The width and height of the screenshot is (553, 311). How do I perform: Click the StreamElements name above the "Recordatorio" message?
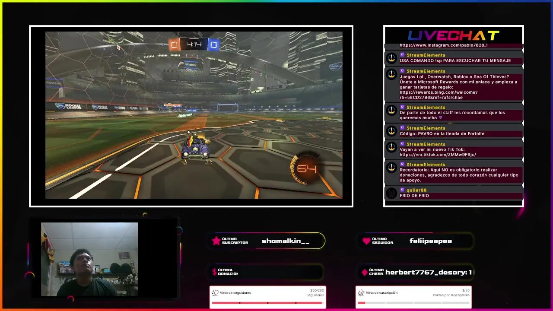(x=426, y=165)
